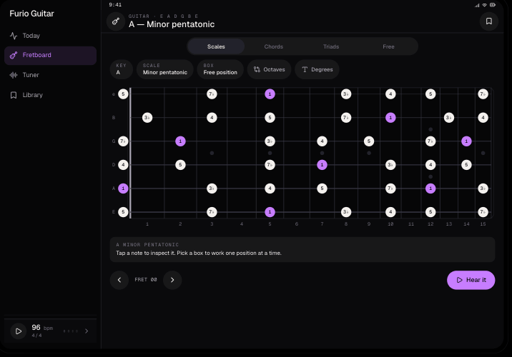Image resolution: width=512 pixels, height=357 pixels.
Task: Tap 3♭ note on high e string fret 8
Action: point(346,94)
